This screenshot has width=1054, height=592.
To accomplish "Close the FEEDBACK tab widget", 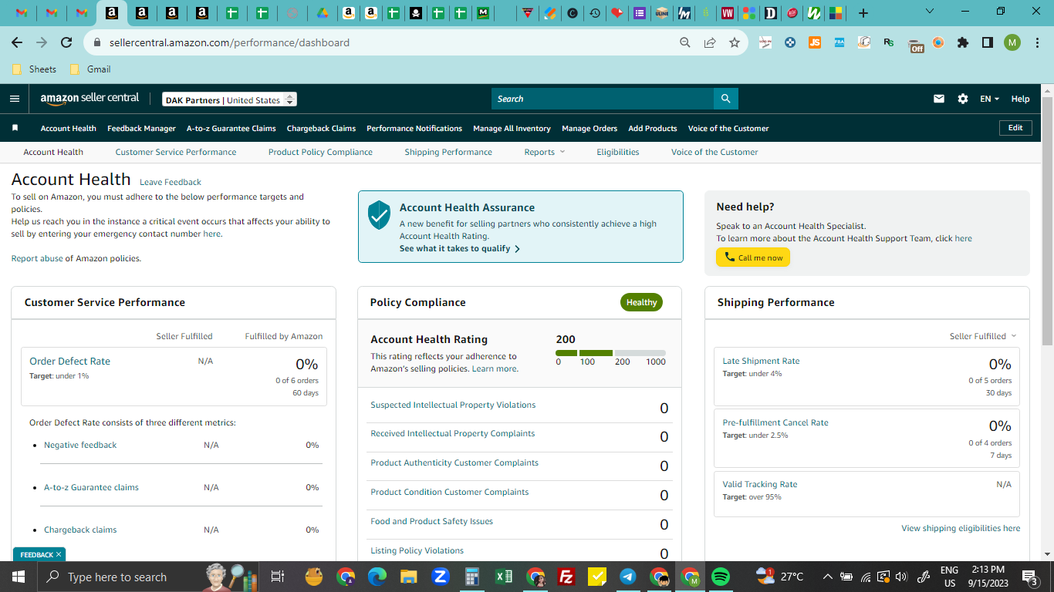I will click(x=59, y=554).
